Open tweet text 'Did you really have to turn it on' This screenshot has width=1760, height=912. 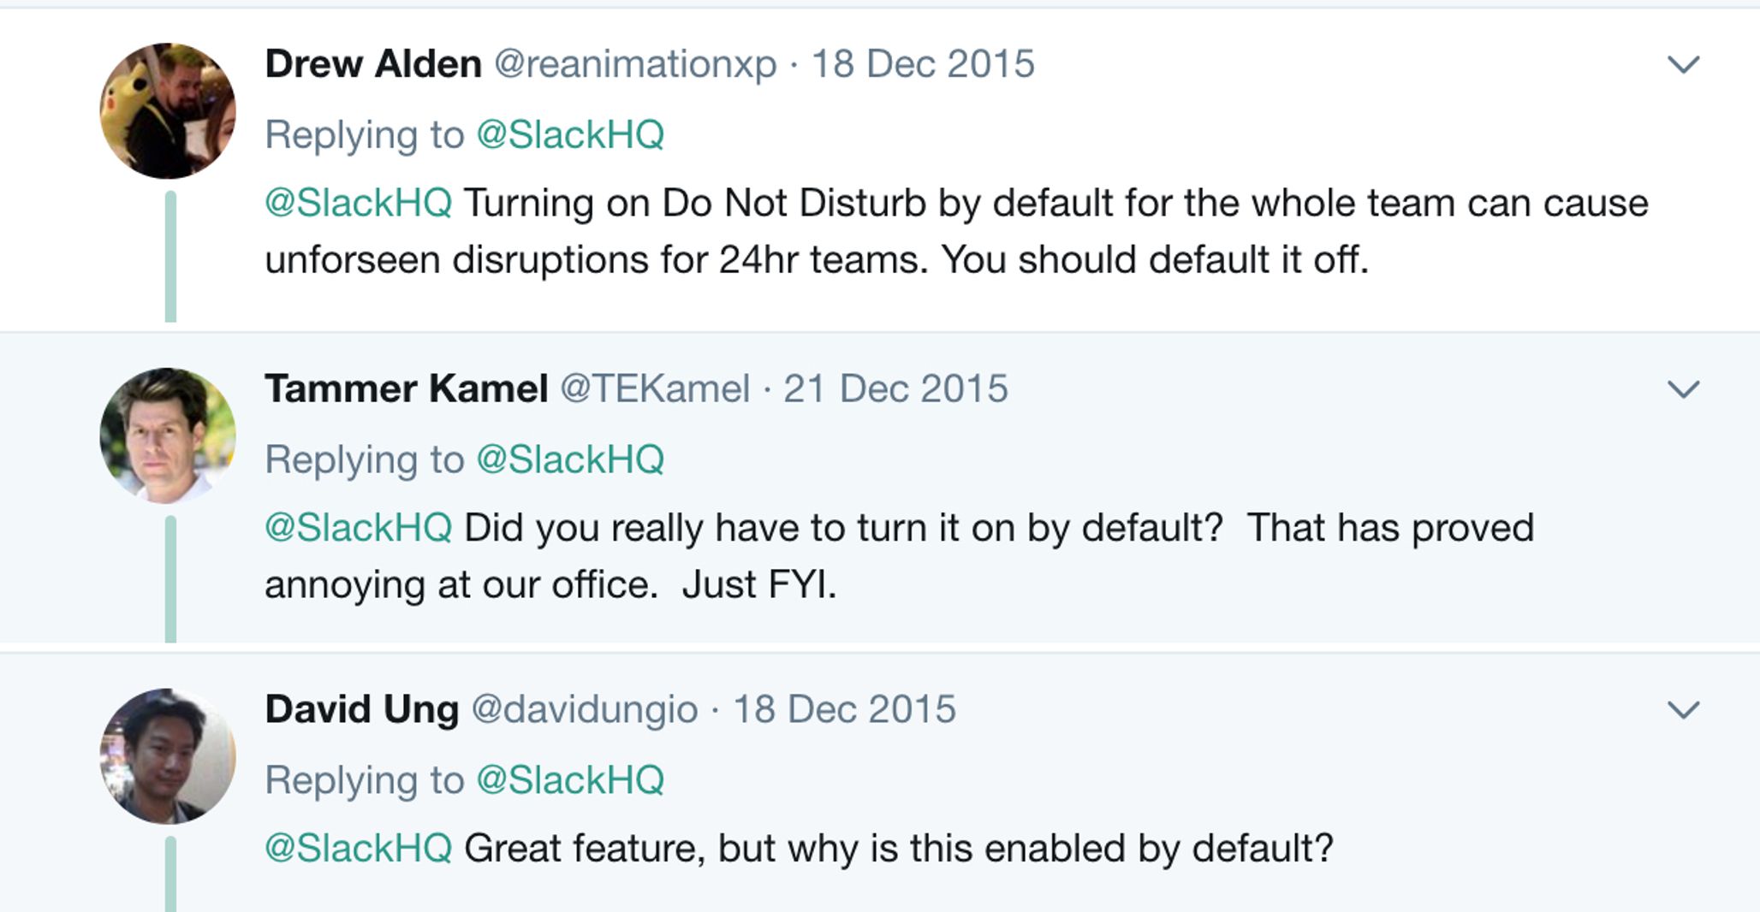(899, 556)
